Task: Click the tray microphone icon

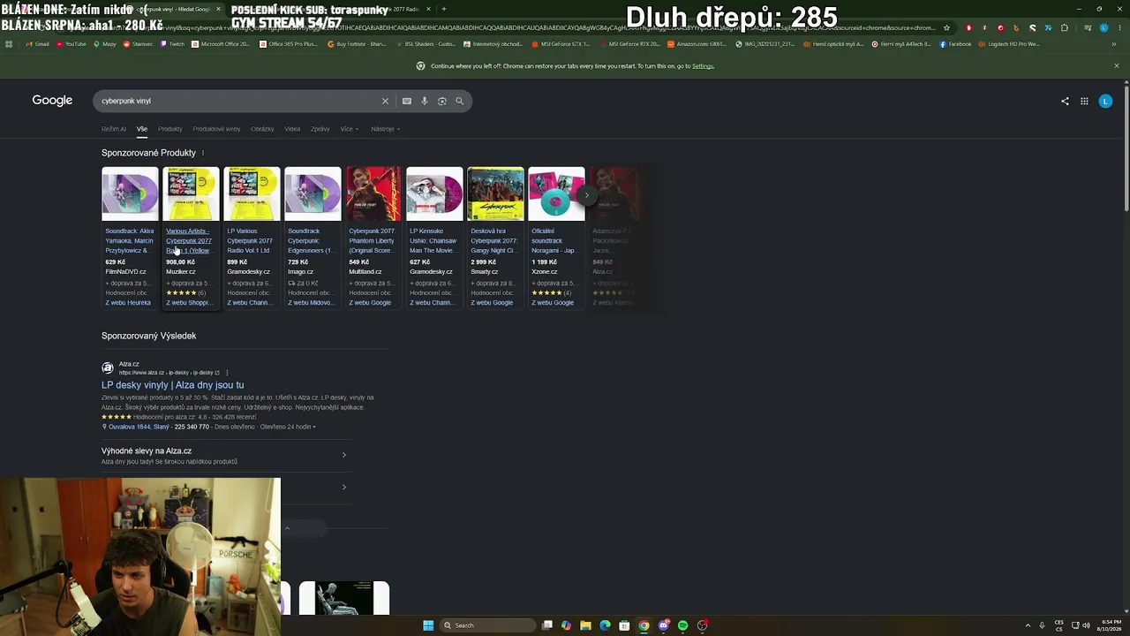Action: click(x=1042, y=625)
